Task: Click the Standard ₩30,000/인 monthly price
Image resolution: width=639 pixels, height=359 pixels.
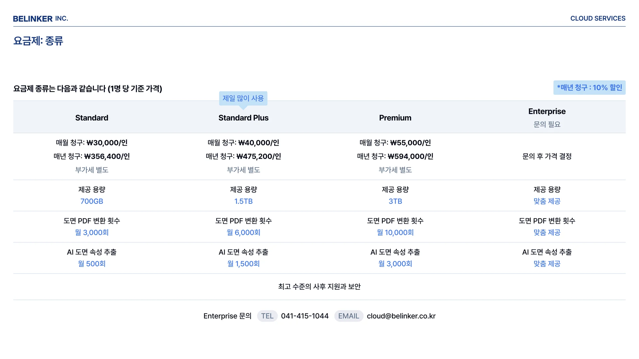Action: 107,143
